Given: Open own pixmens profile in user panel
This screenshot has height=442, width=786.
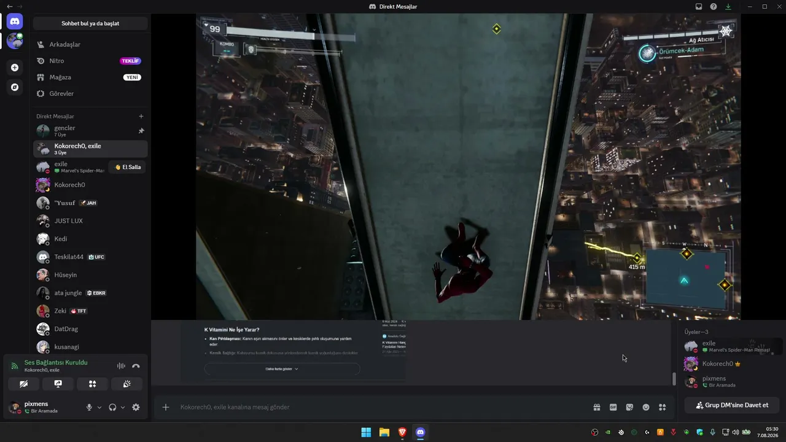Looking at the screenshot, I should 42,407.
